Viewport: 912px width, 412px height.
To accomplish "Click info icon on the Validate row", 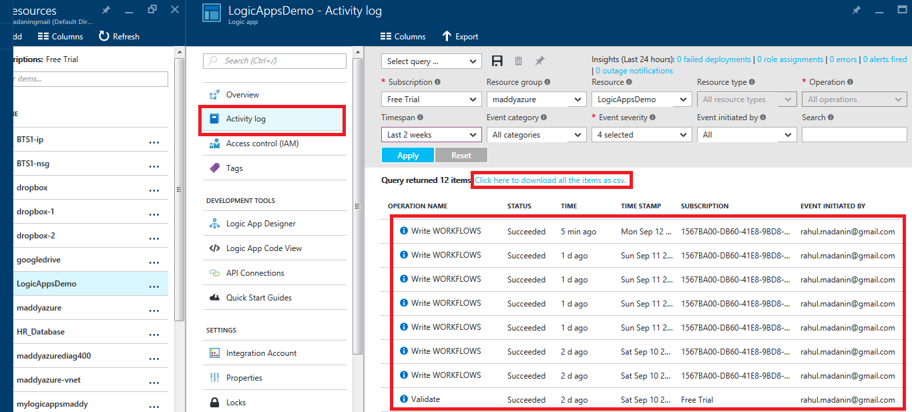I will 404,399.
